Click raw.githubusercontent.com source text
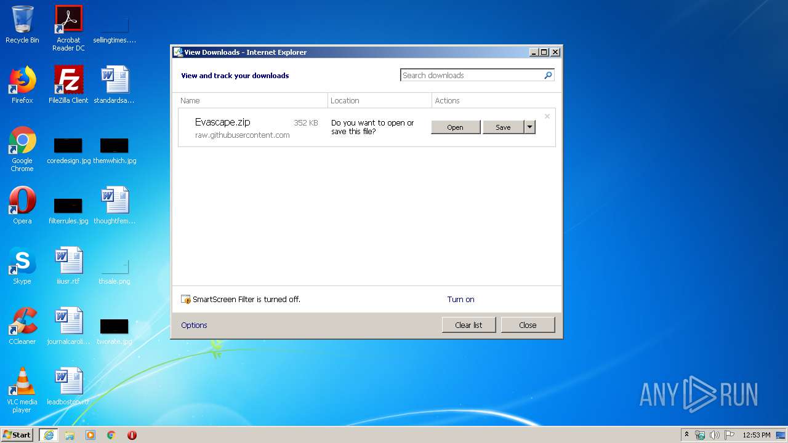Screen dimensions: 788x443 243,135
